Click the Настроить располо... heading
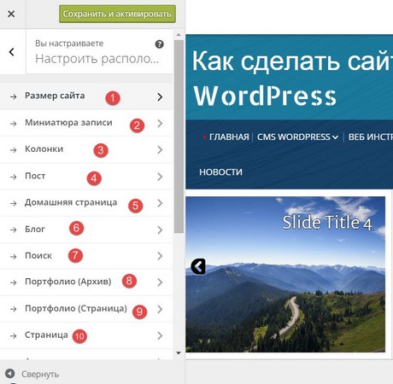Screen dimensions: 393x384 tap(97, 59)
